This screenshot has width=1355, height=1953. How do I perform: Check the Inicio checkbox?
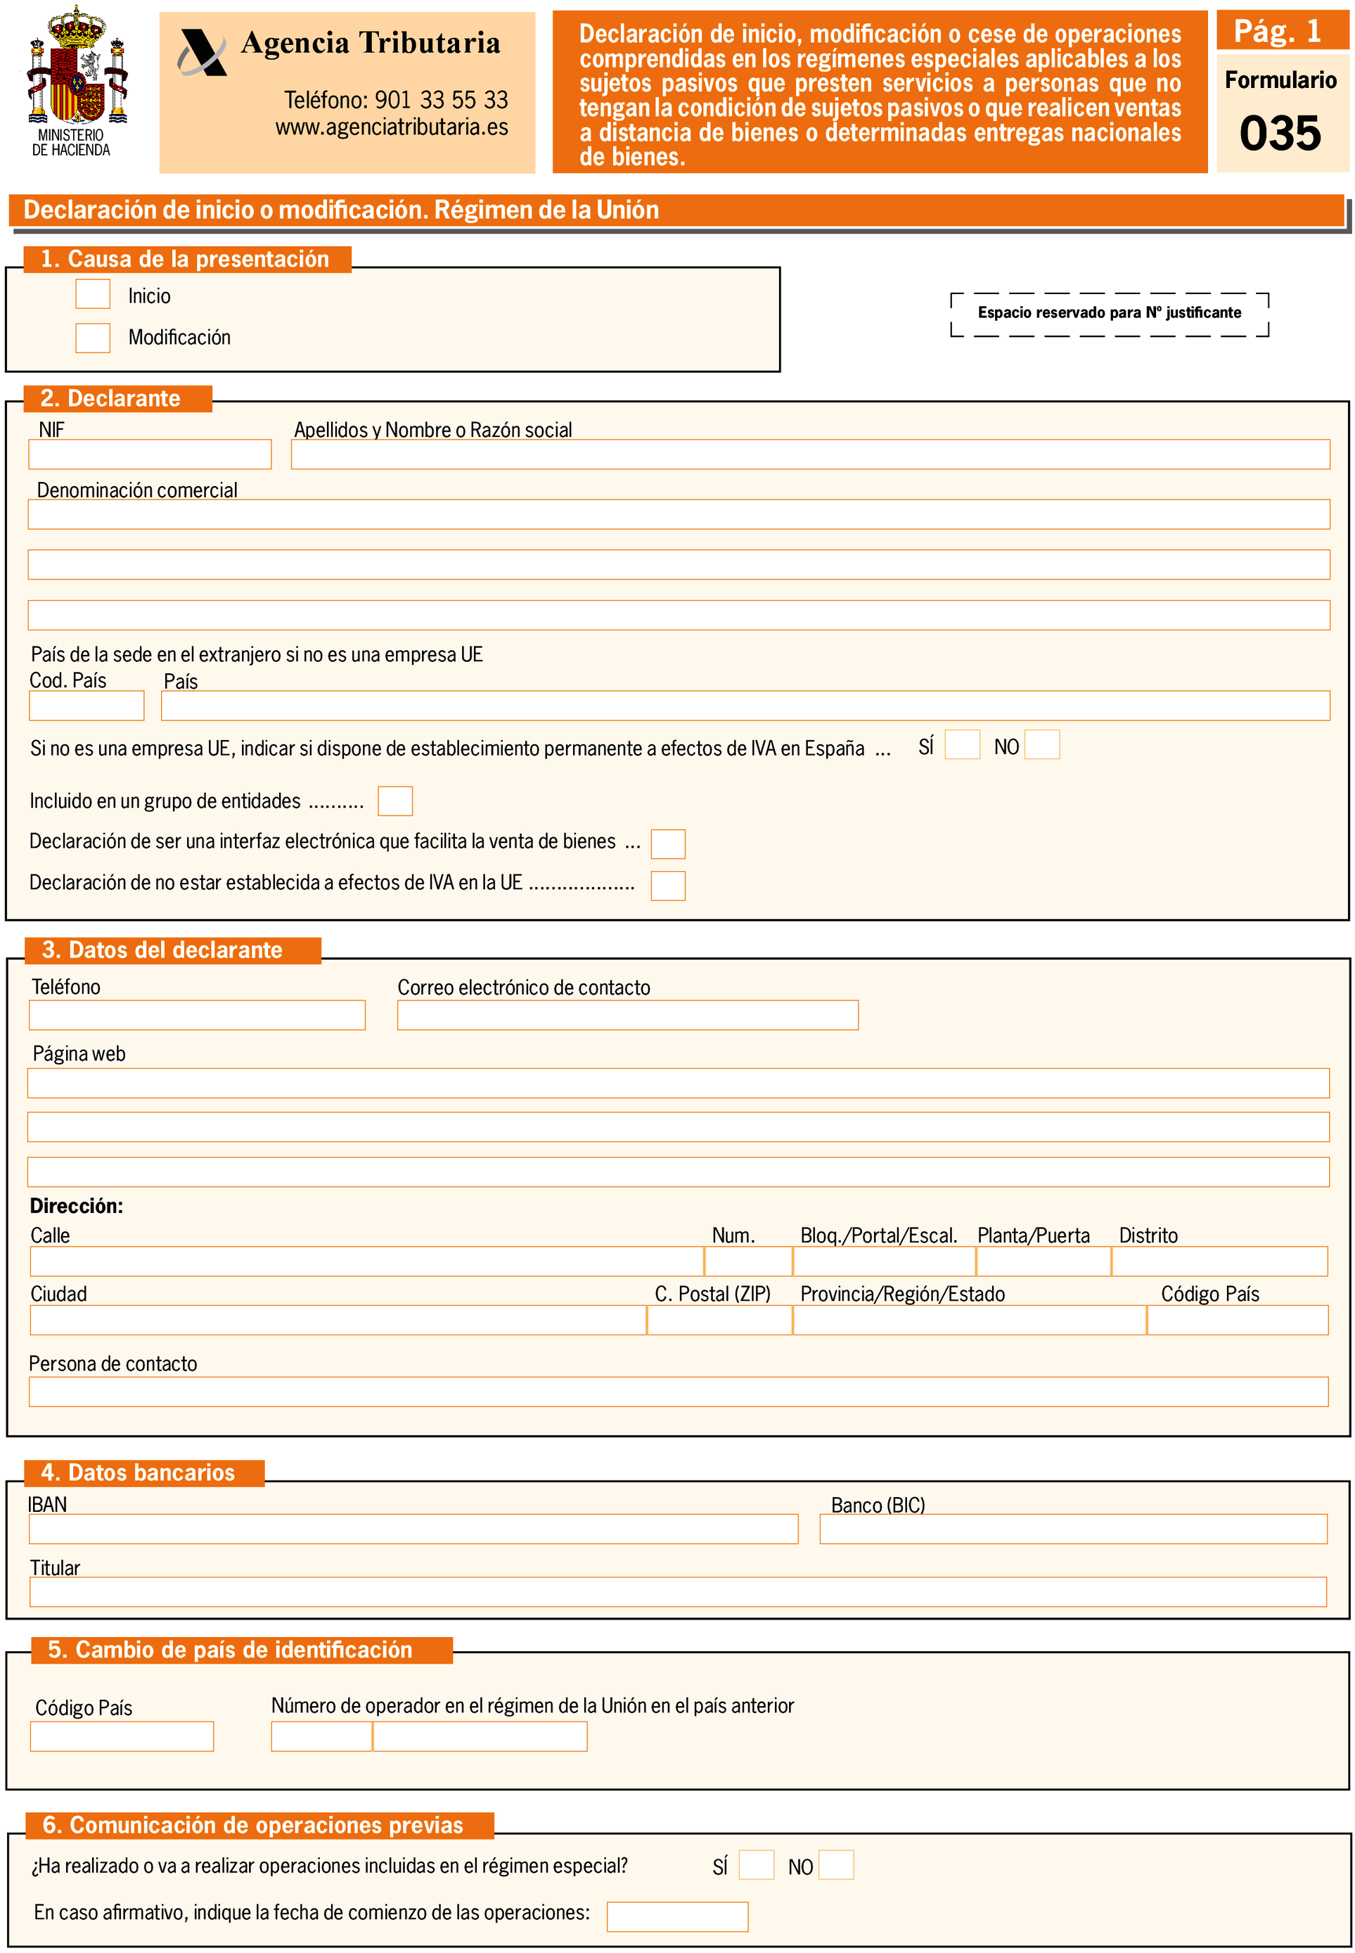[93, 294]
